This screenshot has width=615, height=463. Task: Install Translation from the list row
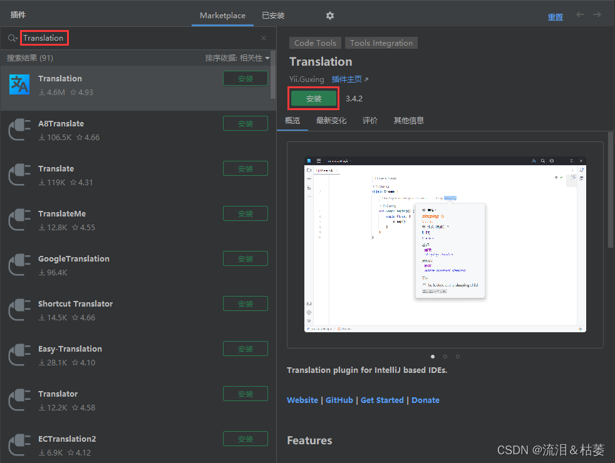(245, 78)
